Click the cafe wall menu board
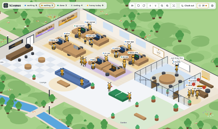 click(16, 44)
